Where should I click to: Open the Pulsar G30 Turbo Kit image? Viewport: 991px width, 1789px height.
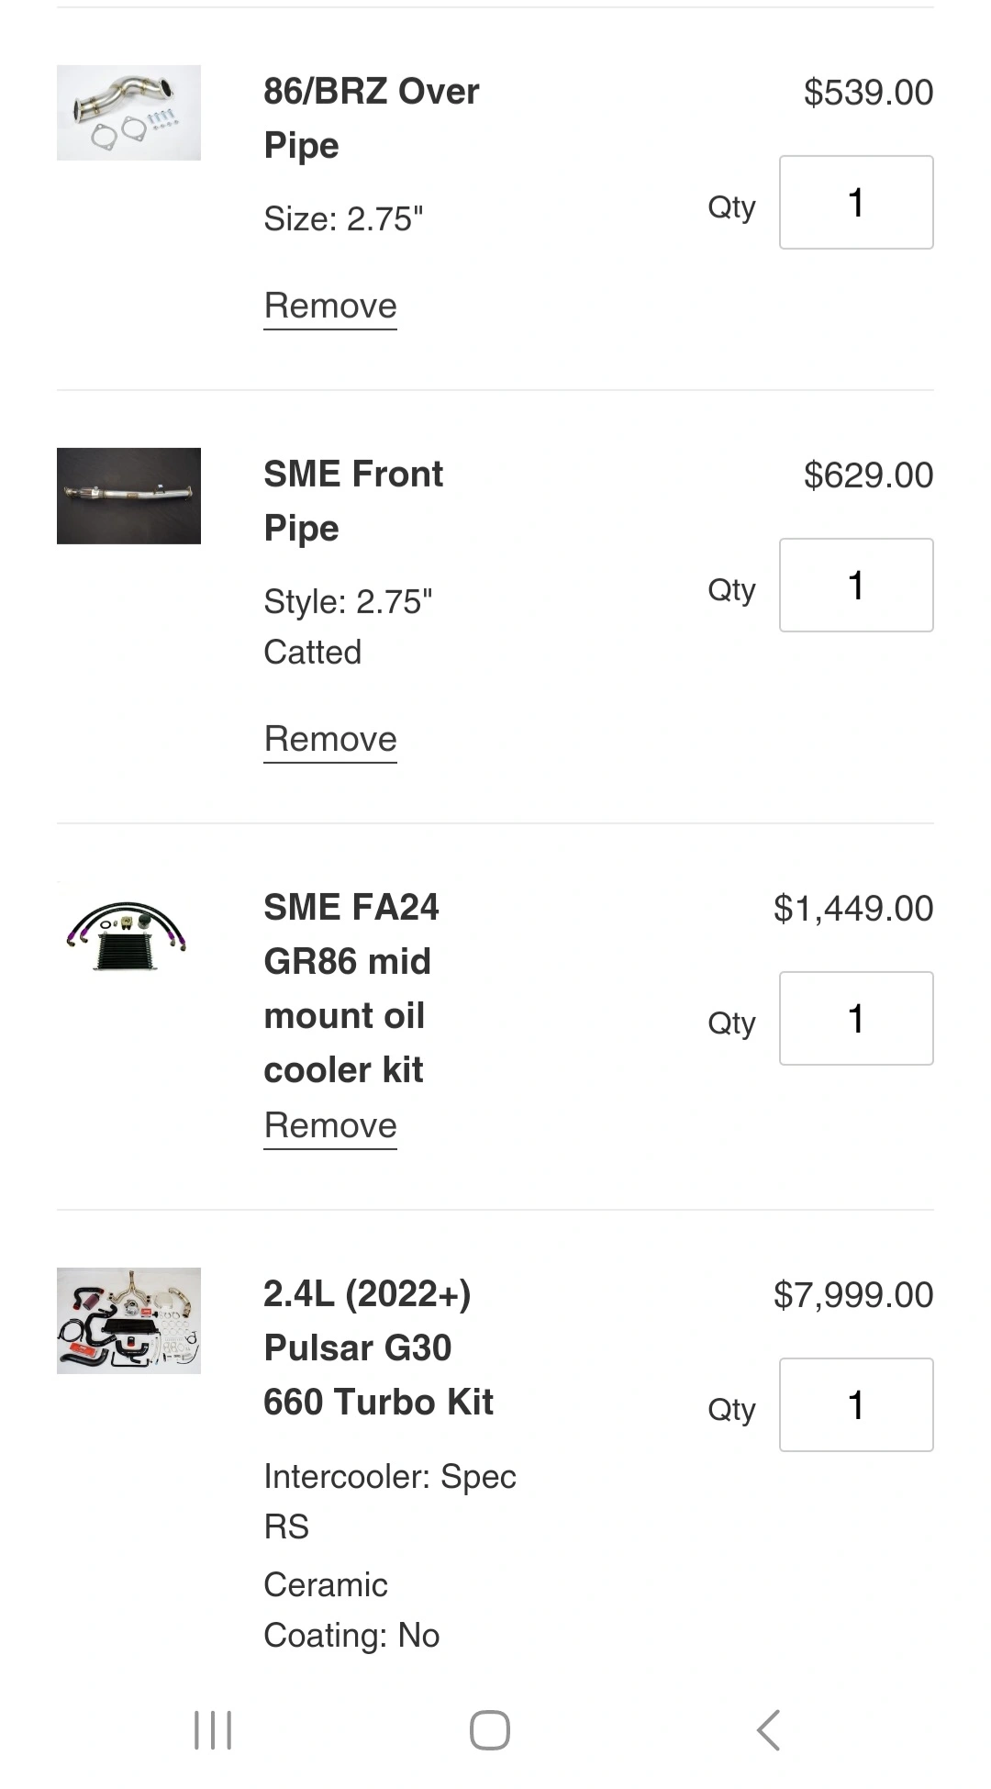[x=128, y=1320]
